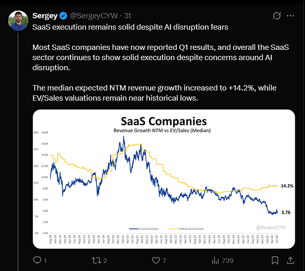Click the tweet text about NTM revenue growth
The image size is (305, 271).
[154, 93]
